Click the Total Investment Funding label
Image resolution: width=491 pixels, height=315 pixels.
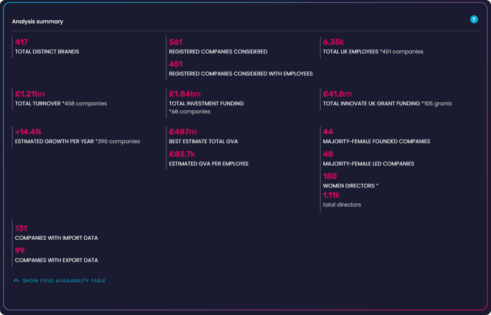click(206, 104)
